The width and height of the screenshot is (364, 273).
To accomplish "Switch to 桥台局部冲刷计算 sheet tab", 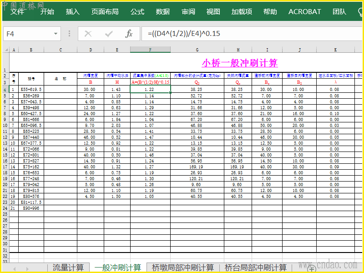I will point(256,268).
